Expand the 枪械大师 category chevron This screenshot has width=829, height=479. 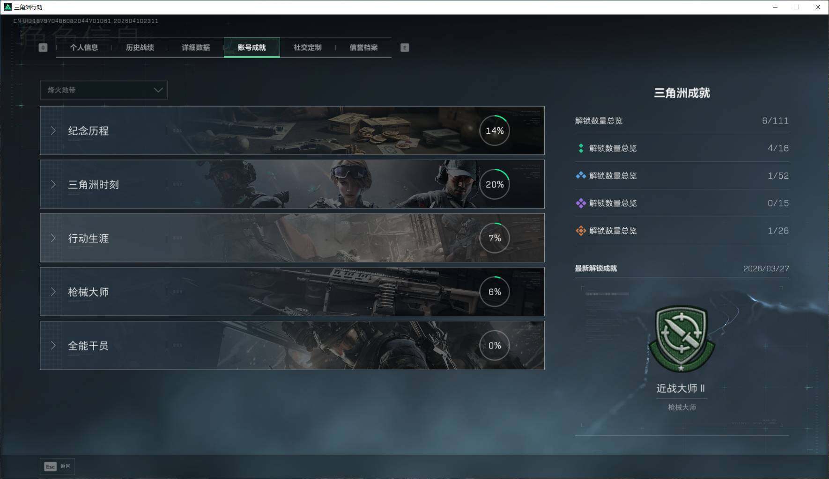click(53, 292)
